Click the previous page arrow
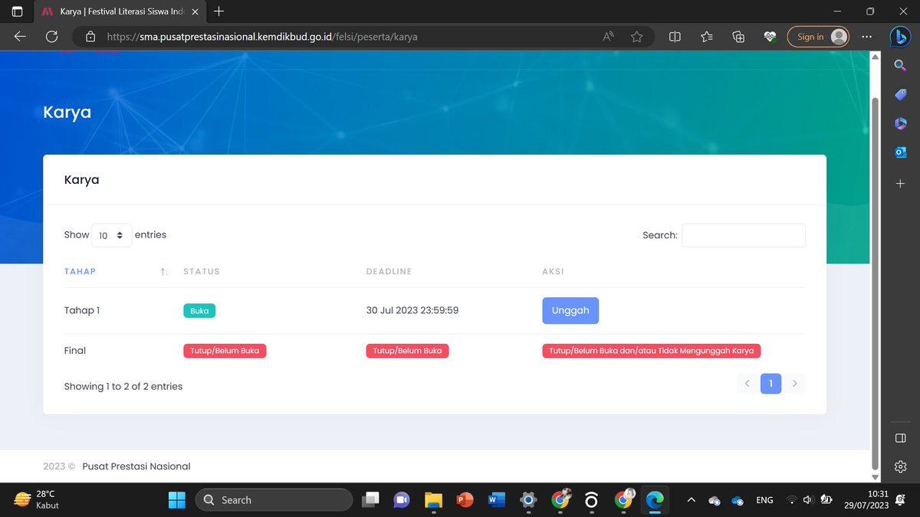Viewport: 920px width, 517px height. (x=747, y=383)
